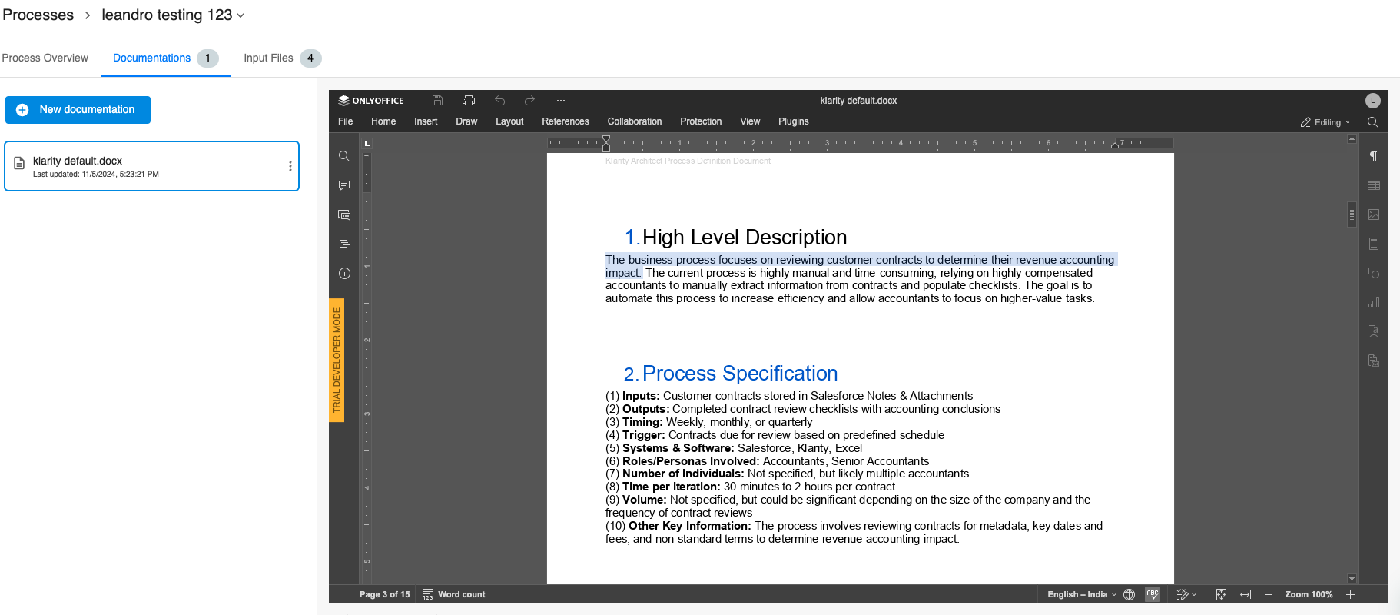
Task: Open the Comments panel in left sidebar
Action: click(x=344, y=185)
